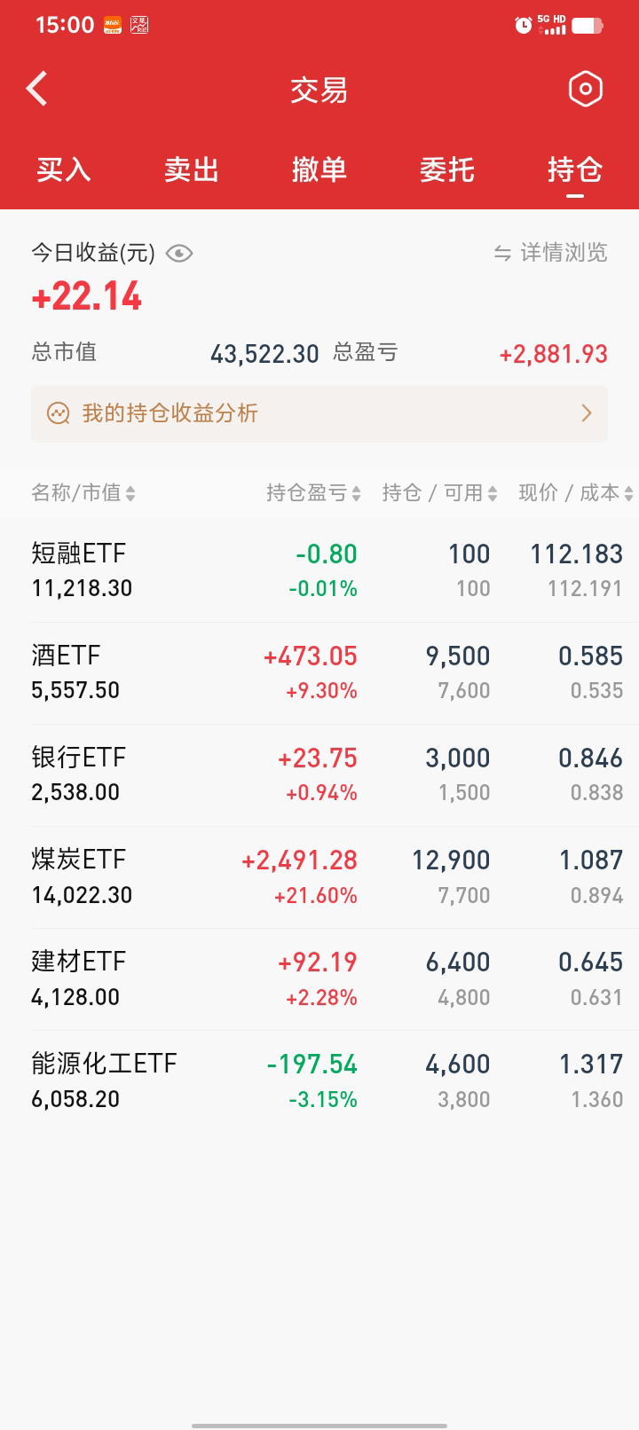The width and height of the screenshot is (639, 1430).
Task: Tap the battery icon in status bar
Action: point(587,26)
